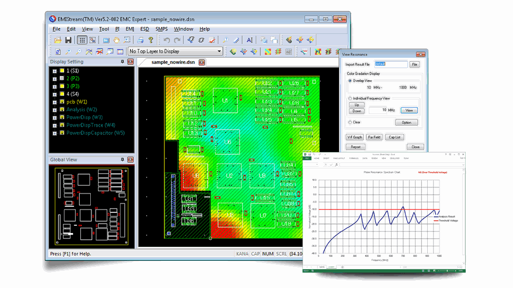Click the Redo arrow icon
Viewport: 513px width, 288px height.
[177, 40]
